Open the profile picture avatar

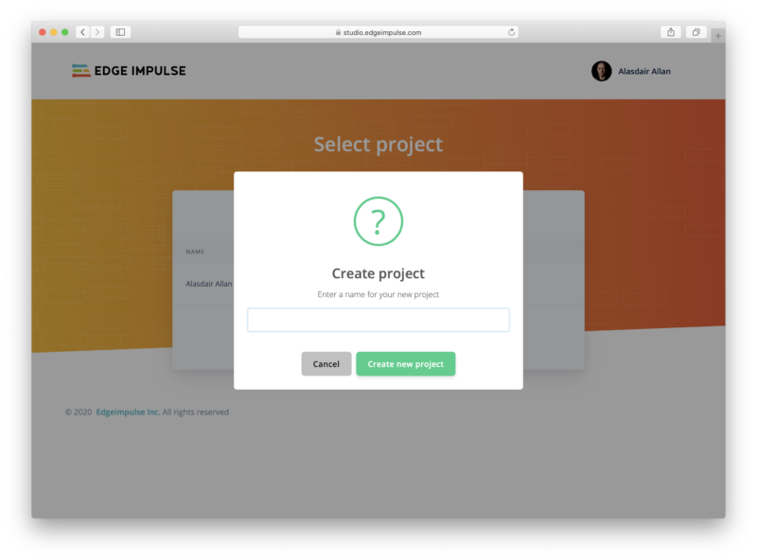pos(602,70)
